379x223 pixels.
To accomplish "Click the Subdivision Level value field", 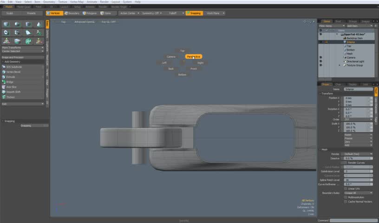I will (x=358, y=171).
